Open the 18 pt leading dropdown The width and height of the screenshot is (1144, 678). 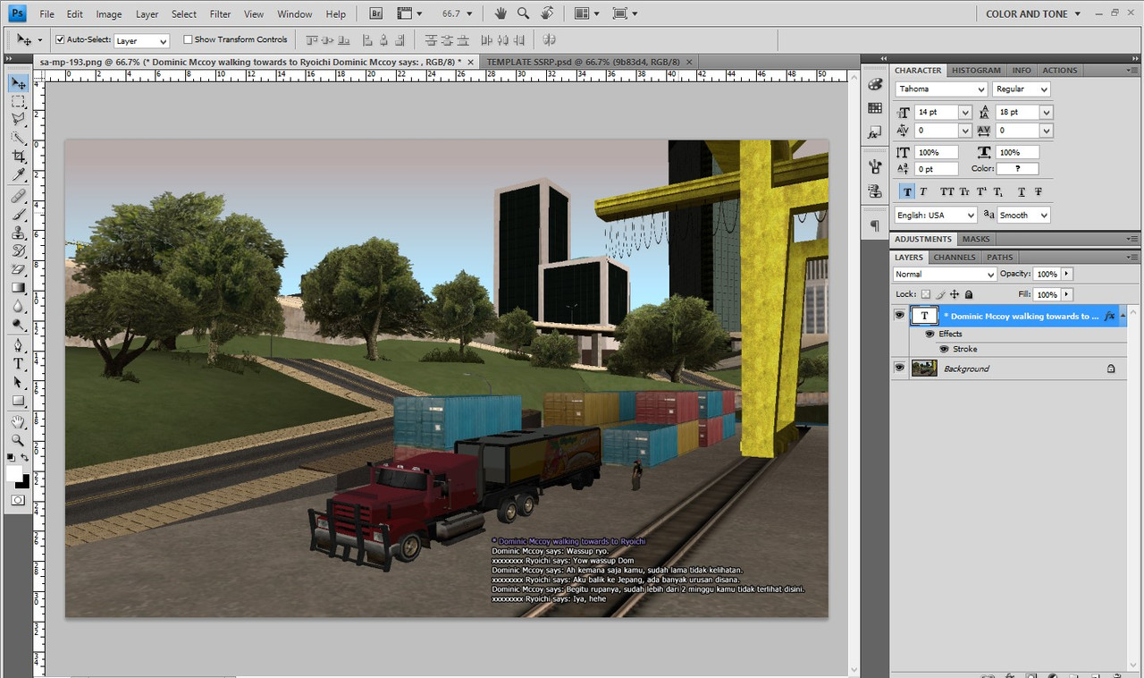[1046, 113]
